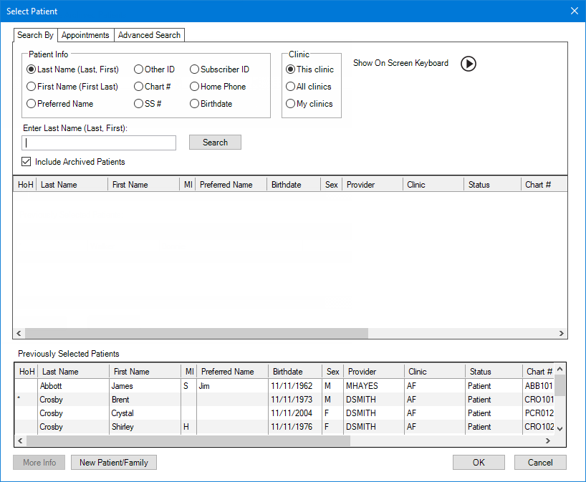Viewport: 586px width, 482px height.
Task: Select the Birthdate search option
Action: pos(195,104)
